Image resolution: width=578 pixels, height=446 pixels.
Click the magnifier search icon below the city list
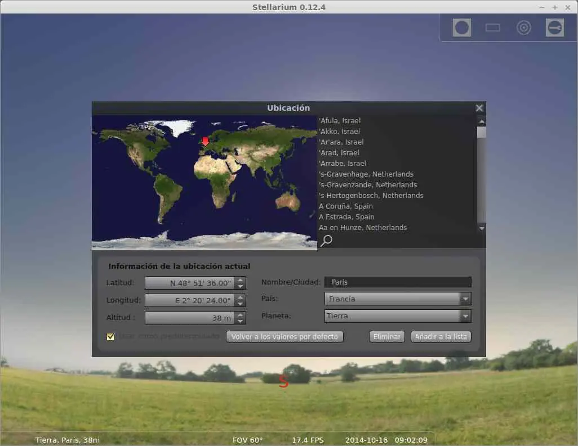(x=326, y=241)
